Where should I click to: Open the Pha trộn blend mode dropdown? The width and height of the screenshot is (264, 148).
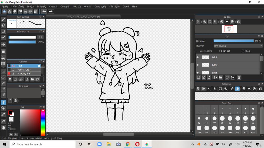[238, 46]
